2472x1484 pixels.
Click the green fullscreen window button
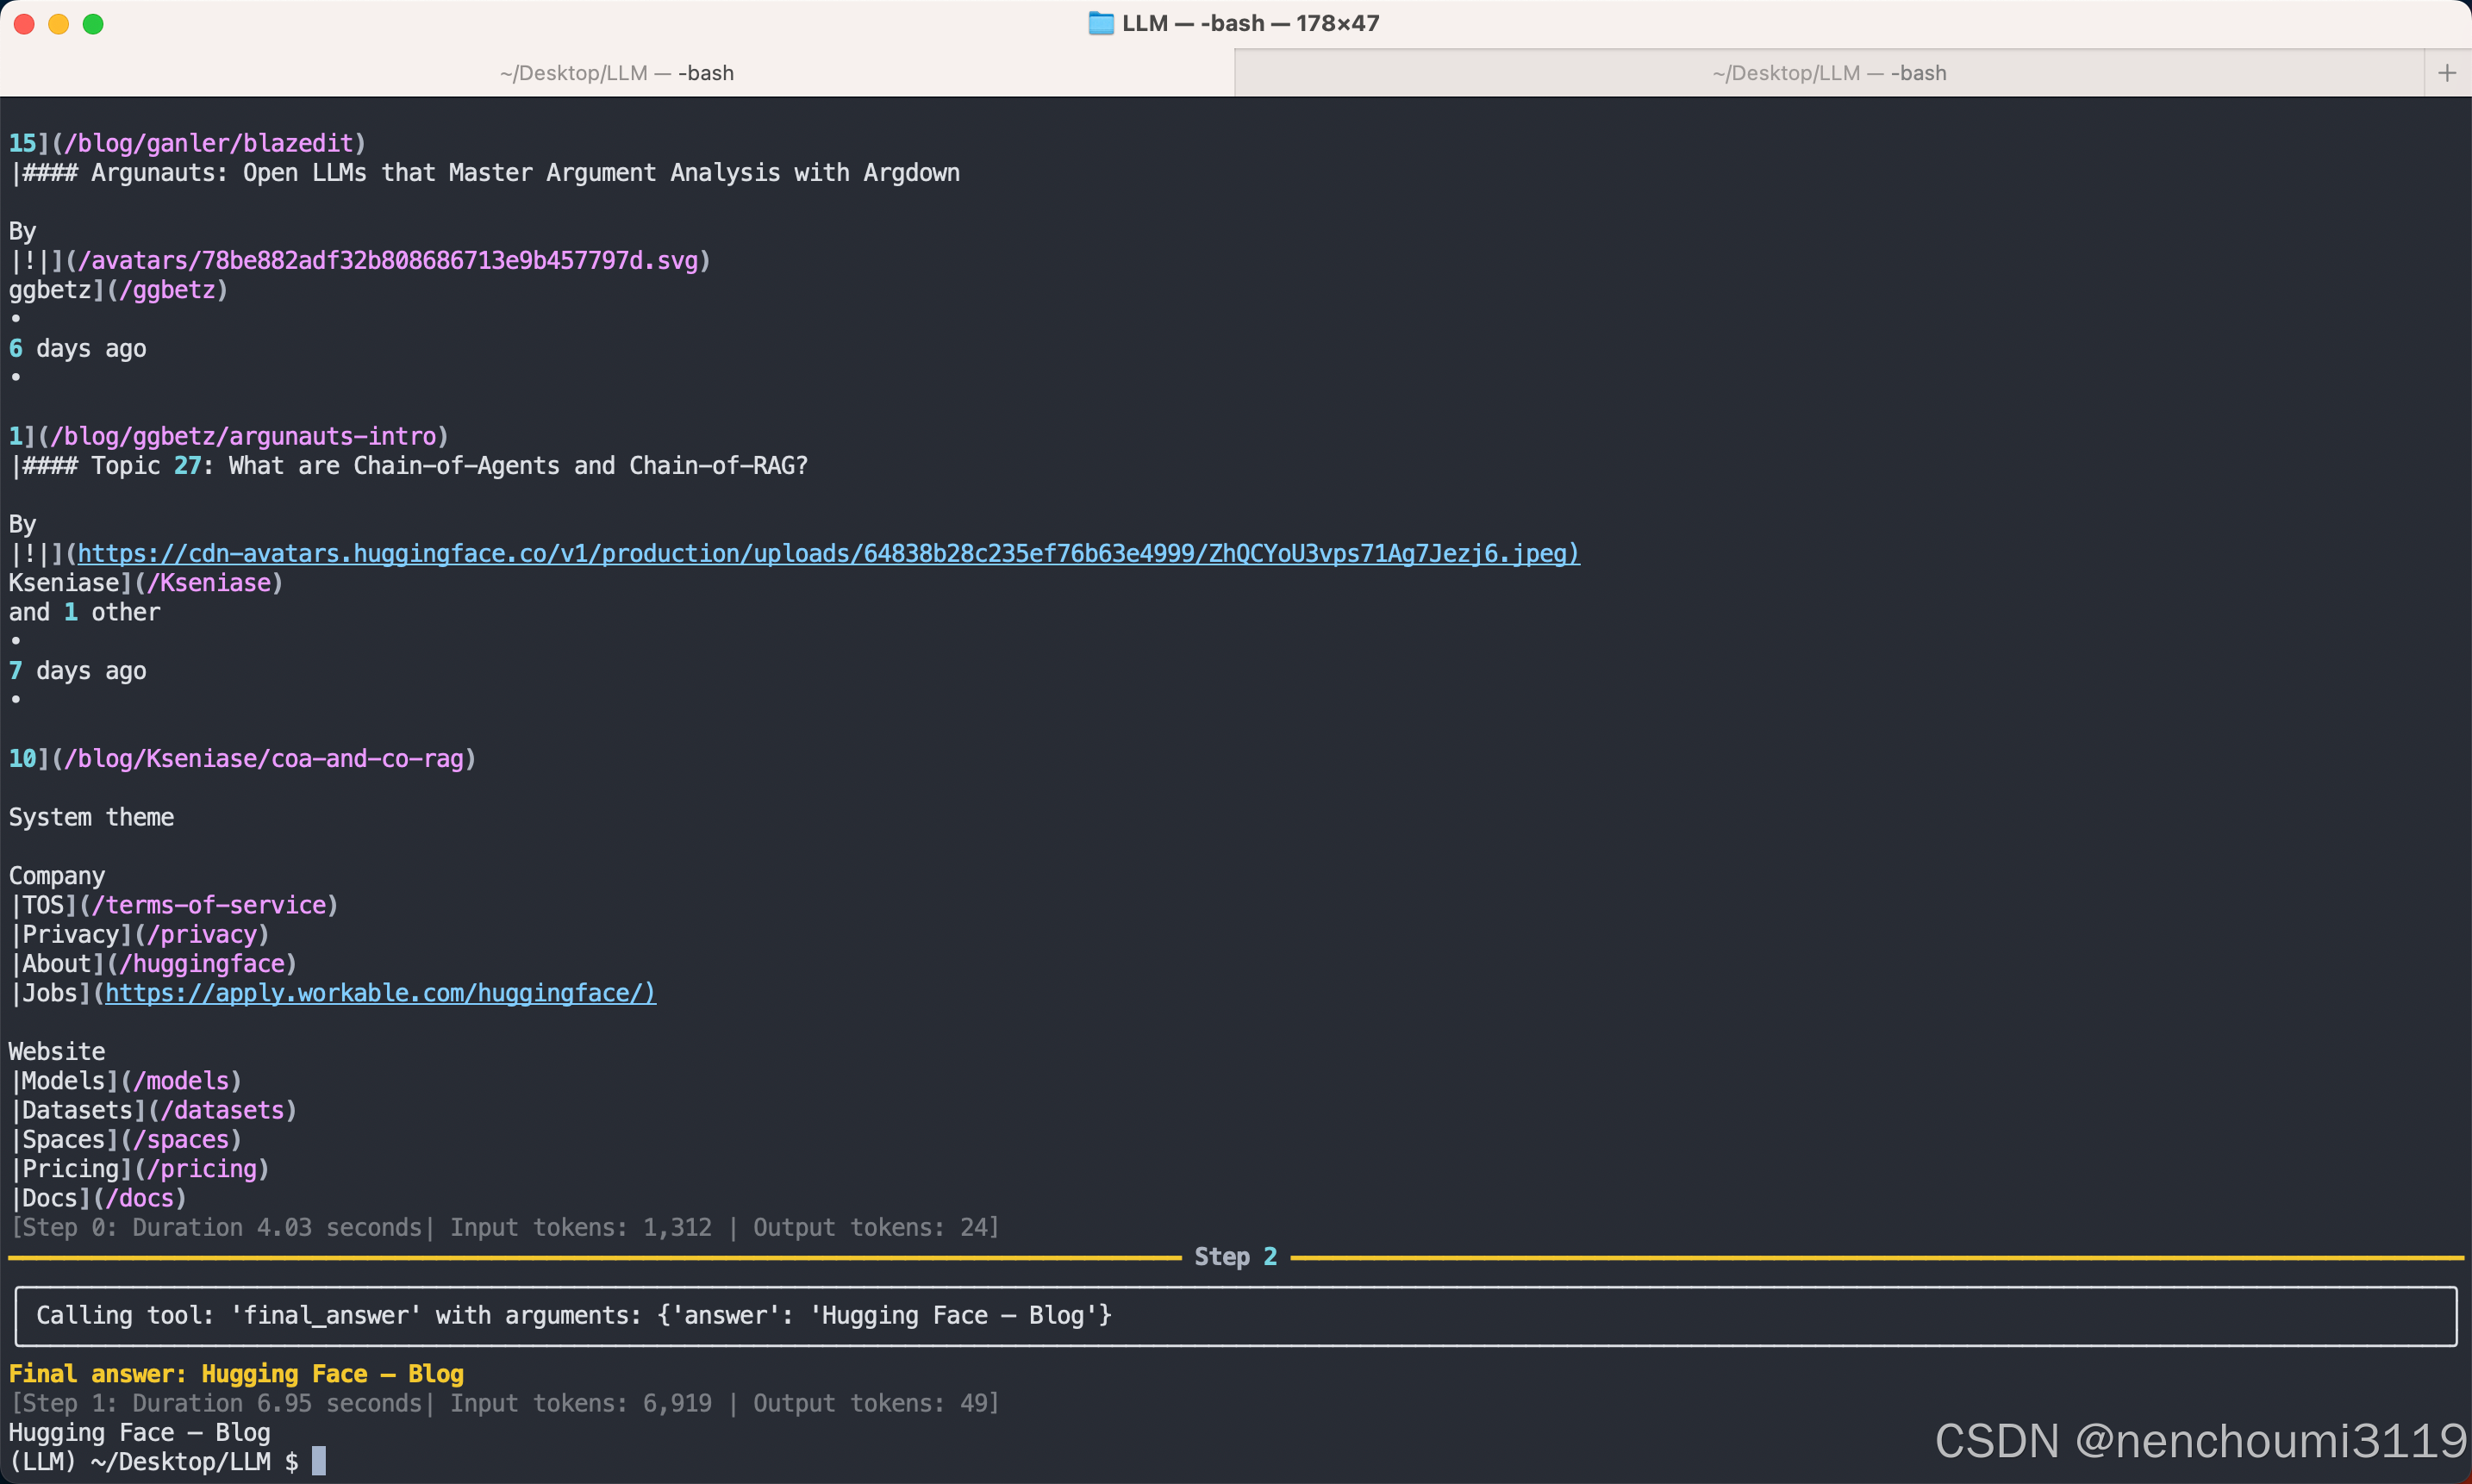click(x=93, y=24)
